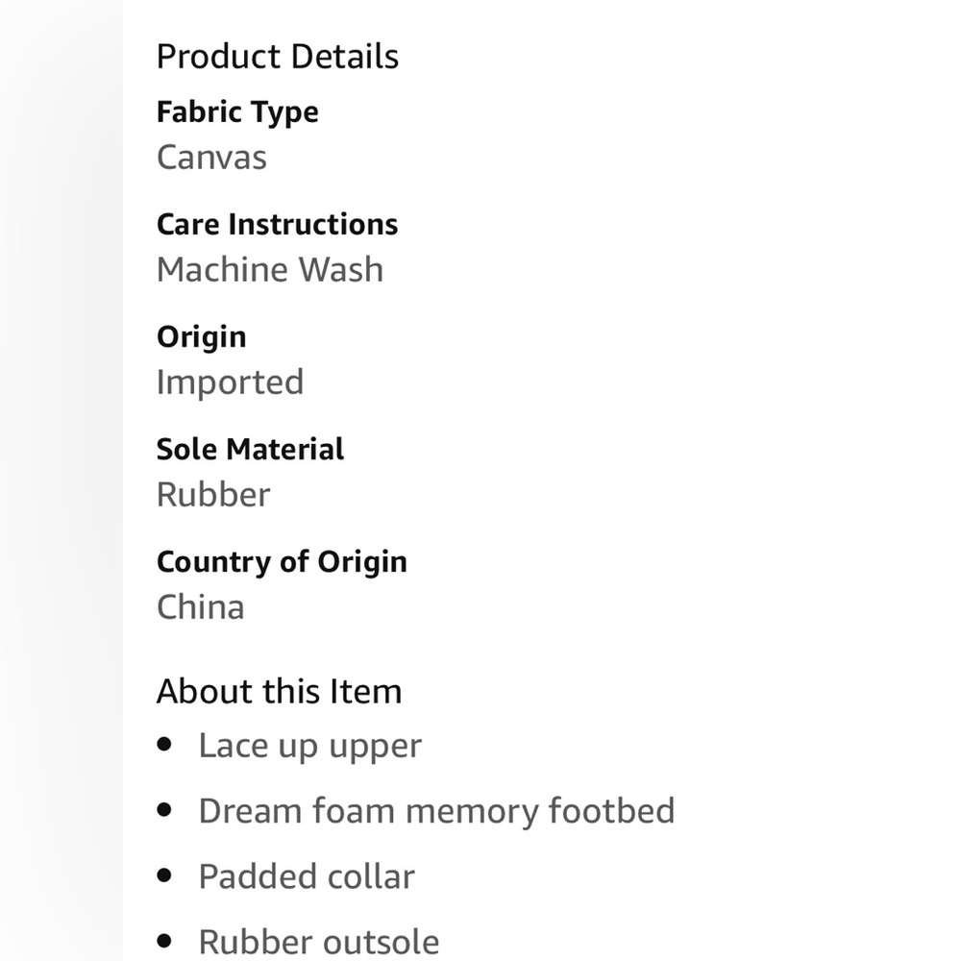
Task: Click the About this Item heading
Action: (x=279, y=692)
